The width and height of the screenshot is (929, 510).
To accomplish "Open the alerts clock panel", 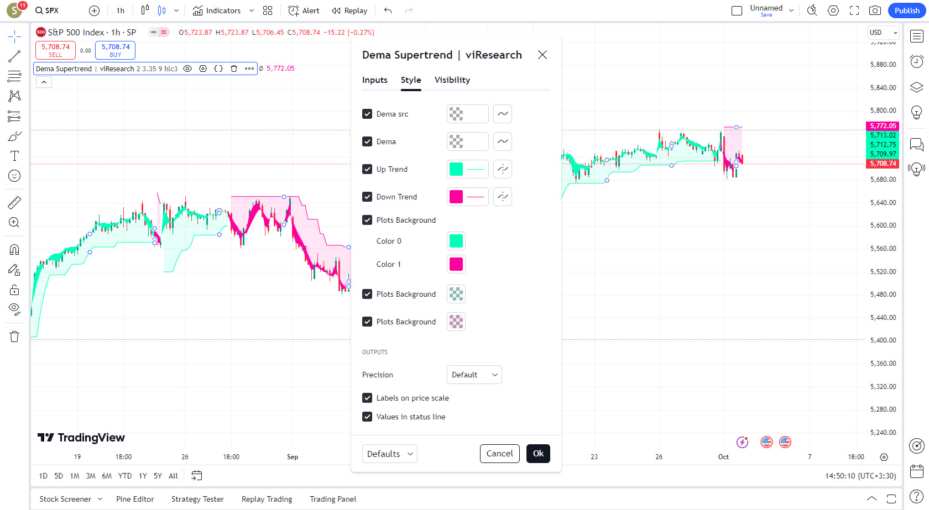I will 917,61.
